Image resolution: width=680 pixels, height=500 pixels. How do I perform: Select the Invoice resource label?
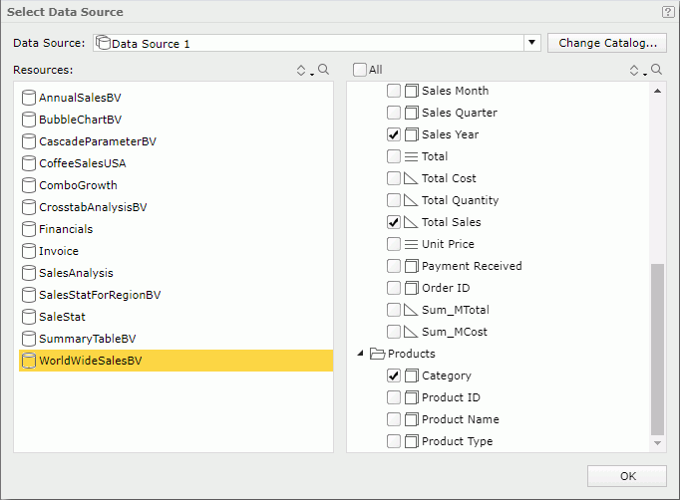point(59,251)
